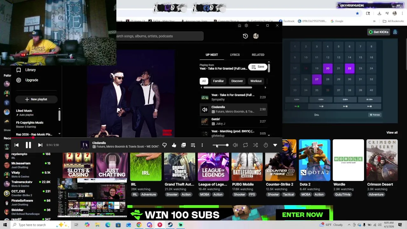
Task: Open the mini album art thumbnail in player
Action: [85, 145]
